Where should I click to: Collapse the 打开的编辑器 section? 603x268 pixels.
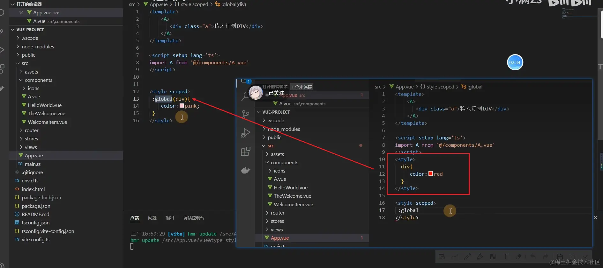pyautogui.click(x=13, y=4)
